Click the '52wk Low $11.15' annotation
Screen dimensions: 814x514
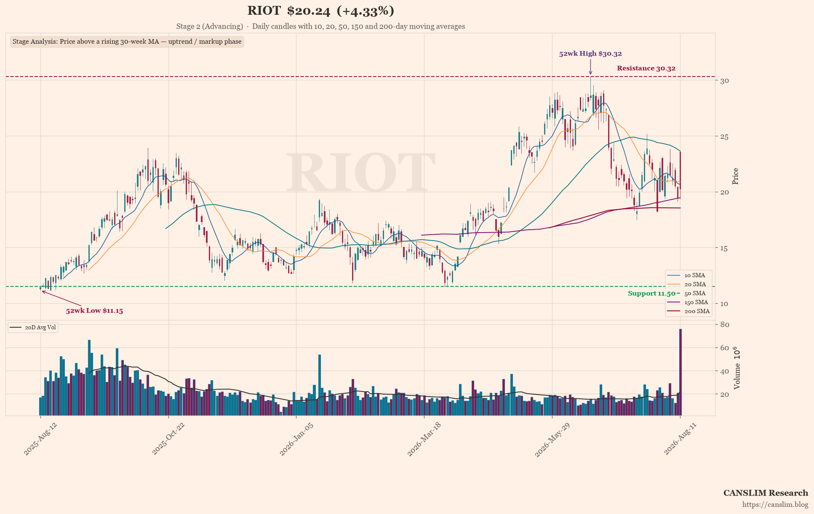(94, 311)
